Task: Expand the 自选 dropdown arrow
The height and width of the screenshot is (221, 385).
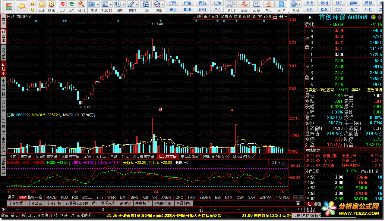Action: tap(98, 5)
